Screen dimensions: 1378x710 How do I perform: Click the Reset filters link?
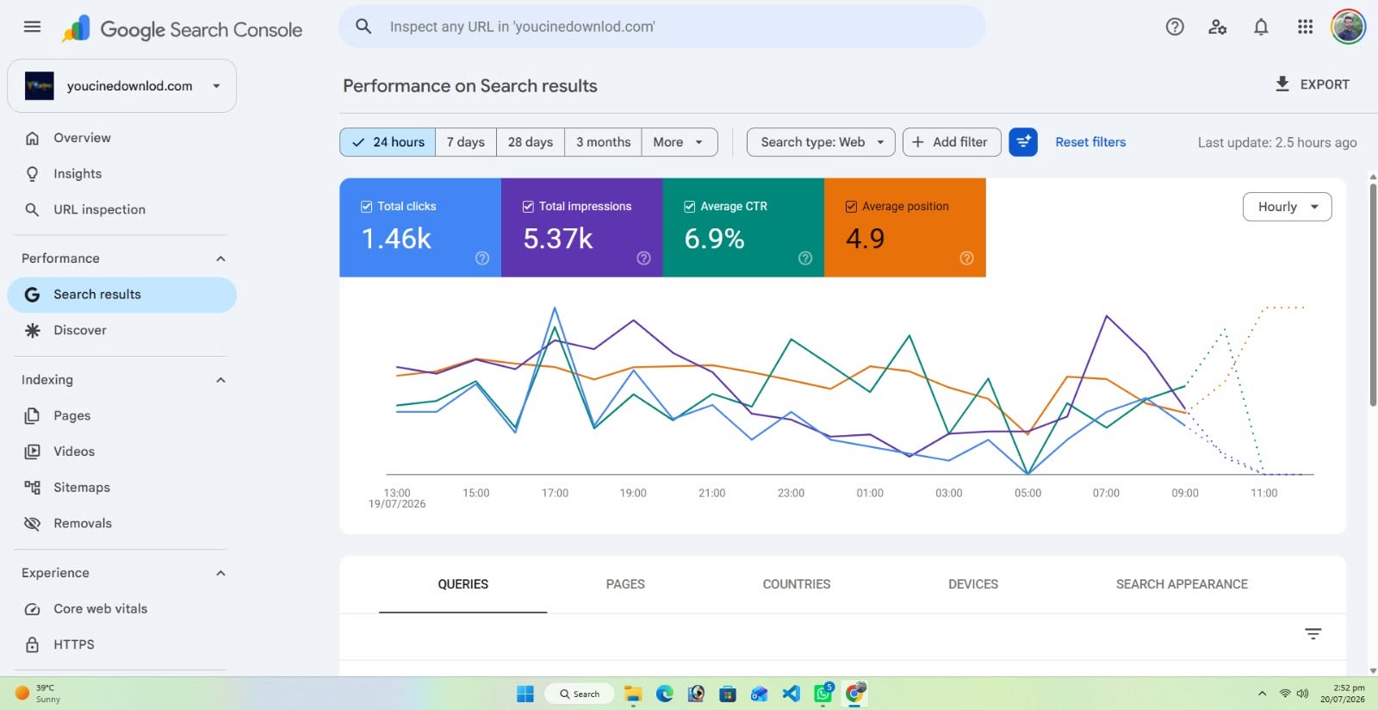click(x=1090, y=142)
